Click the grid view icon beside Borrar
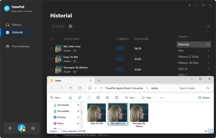This screenshot has height=138, width=216. (x=70, y=26)
